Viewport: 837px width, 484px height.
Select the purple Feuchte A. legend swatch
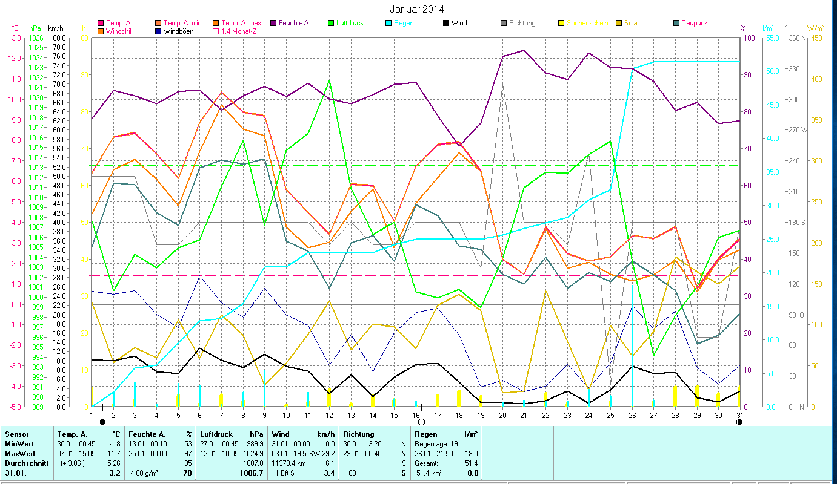pos(273,23)
